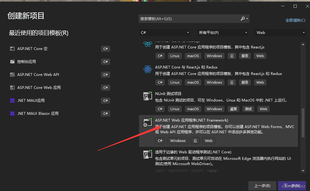This screenshot has width=310, height=191.
Task: Click the NUnit 测试项目 flask icon
Action: pyautogui.click(x=148, y=96)
